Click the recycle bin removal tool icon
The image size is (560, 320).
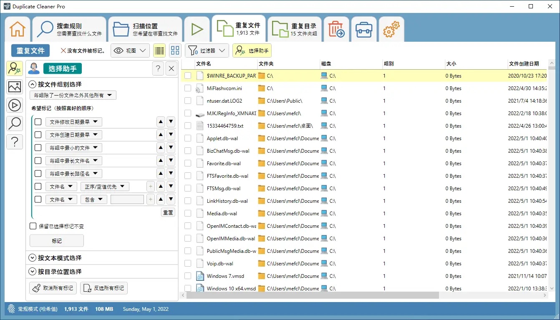point(336,29)
